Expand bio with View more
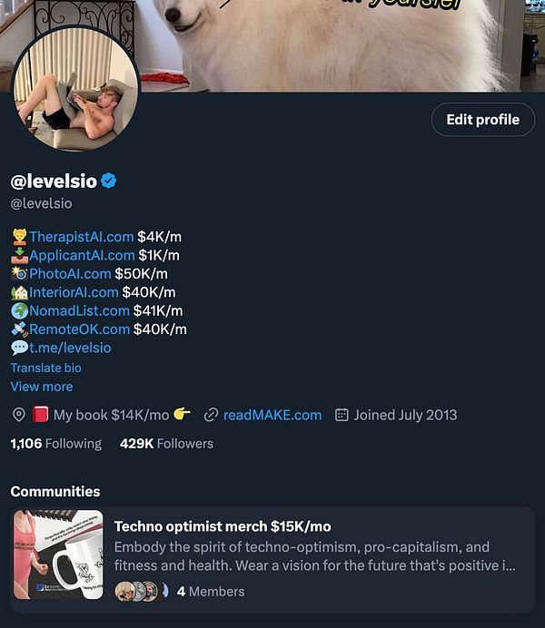Viewport: 545px width, 628px height. [x=42, y=387]
